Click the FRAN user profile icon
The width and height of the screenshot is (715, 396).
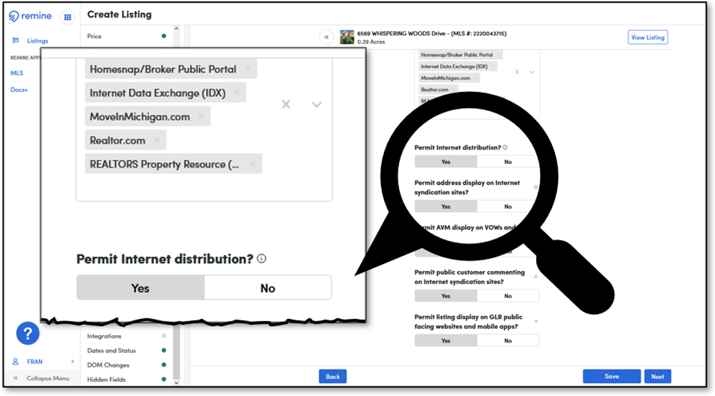(x=15, y=361)
